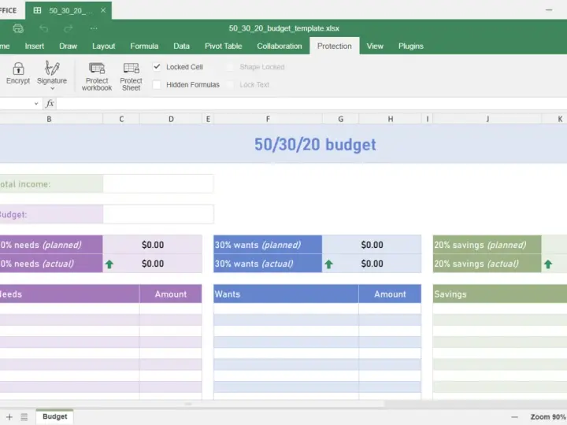Click inside the formula bar
This screenshot has width=567, height=425.
click(312, 104)
